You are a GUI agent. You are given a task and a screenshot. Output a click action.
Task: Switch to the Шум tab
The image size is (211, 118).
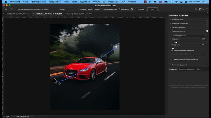199,69
